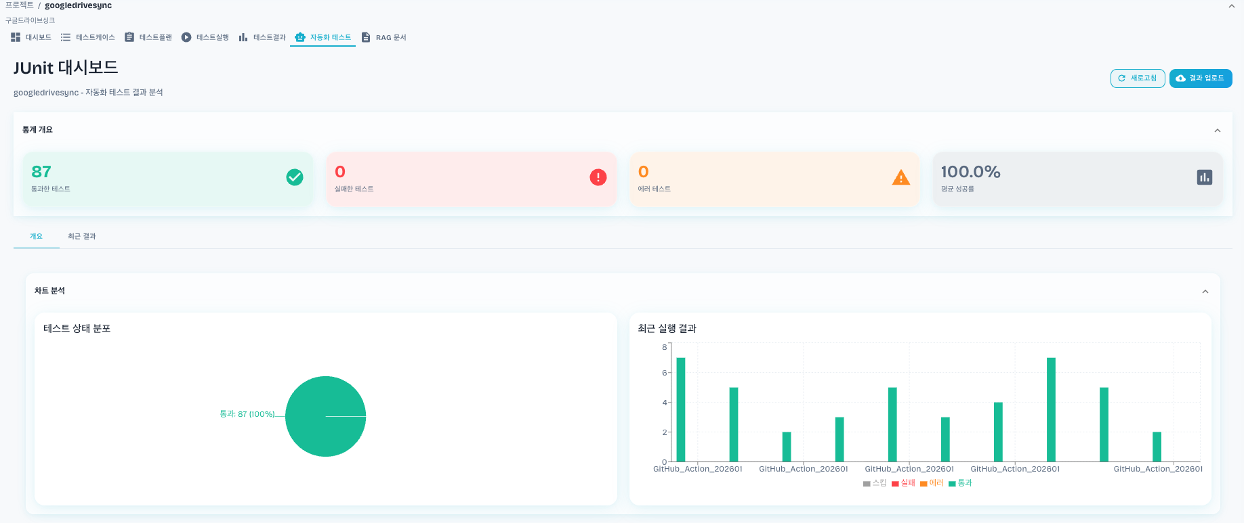This screenshot has width=1244, height=523.
Task: Click the 통과: 87 (100%) pie label
Action: [x=247, y=414]
